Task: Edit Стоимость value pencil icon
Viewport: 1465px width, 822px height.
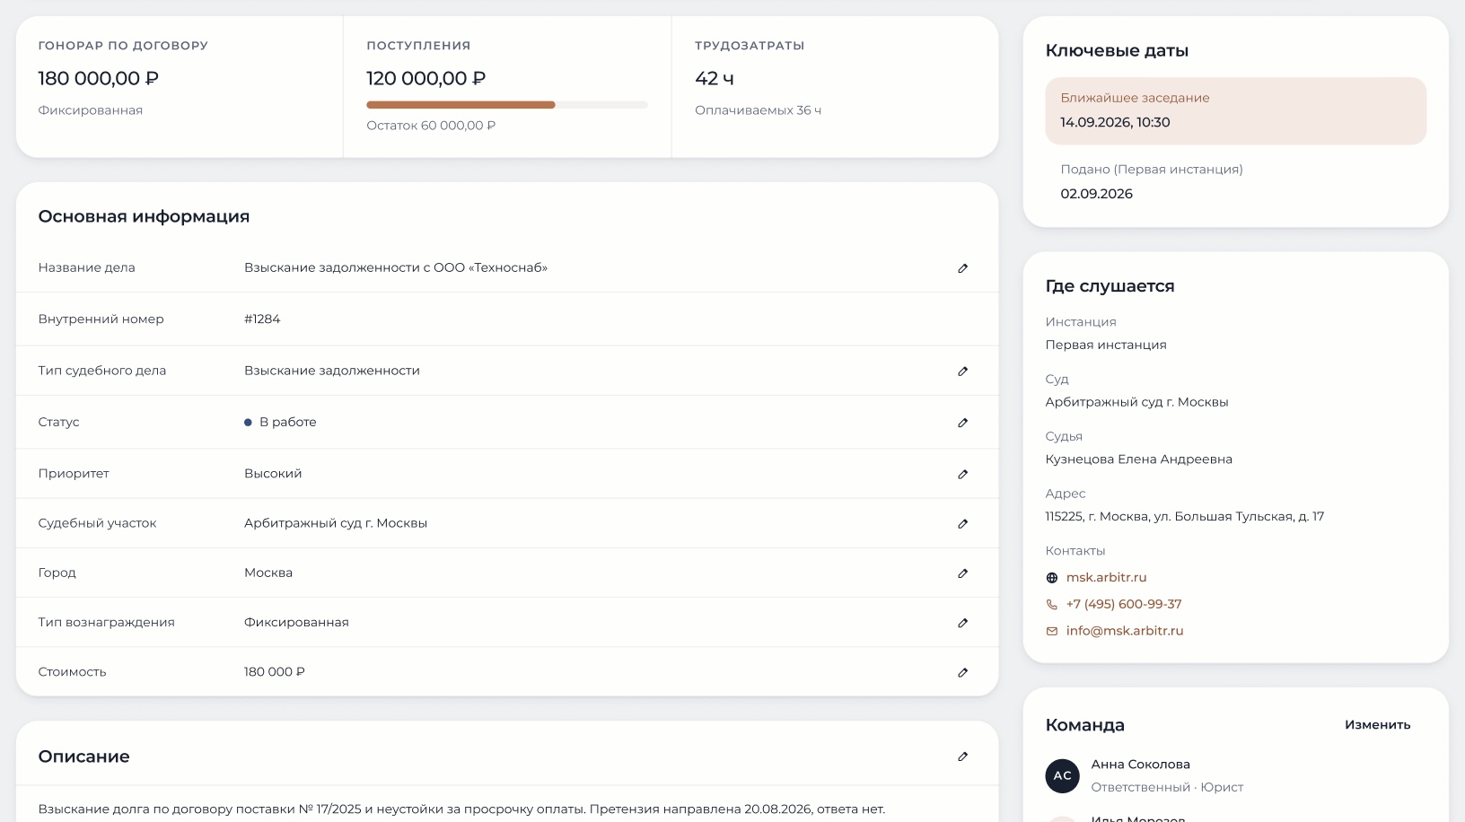Action: click(x=962, y=673)
